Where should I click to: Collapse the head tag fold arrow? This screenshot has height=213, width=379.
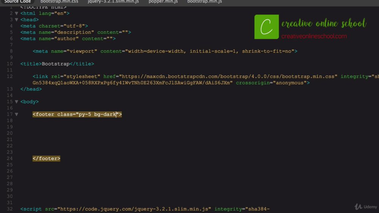point(16,20)
